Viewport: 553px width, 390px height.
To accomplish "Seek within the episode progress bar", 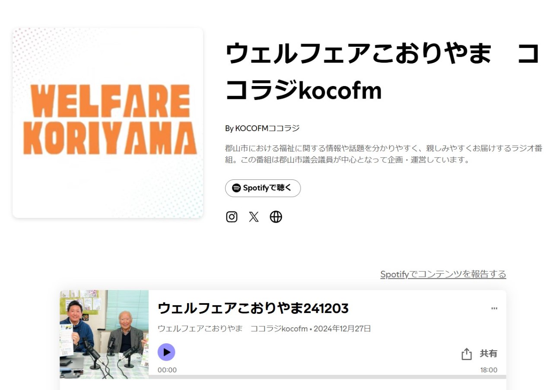I will coord(327,377).
